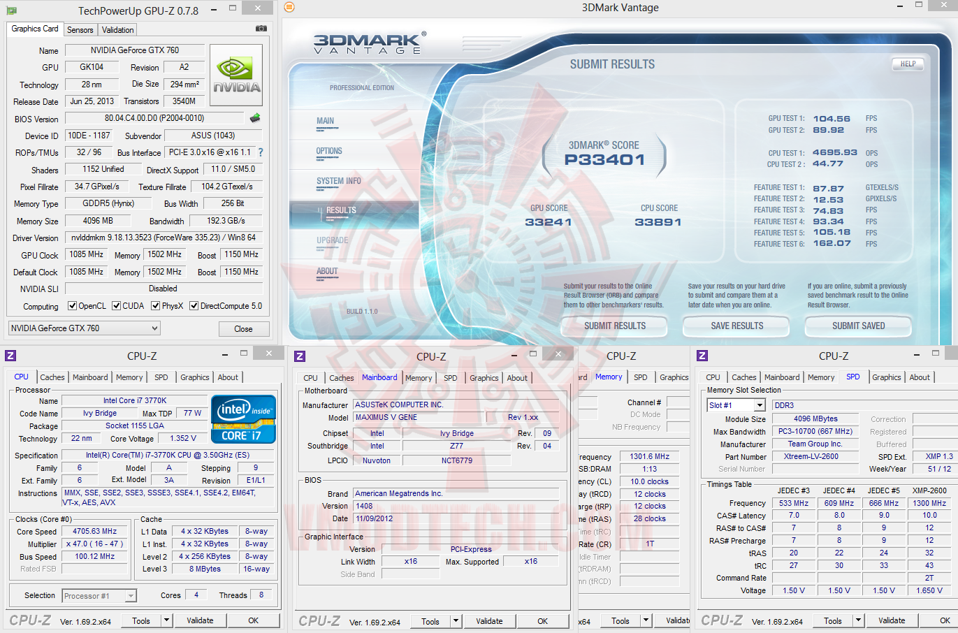Toggle the CUDA checkbox
This screenshot has height=633, width=958.
[116, 306]
